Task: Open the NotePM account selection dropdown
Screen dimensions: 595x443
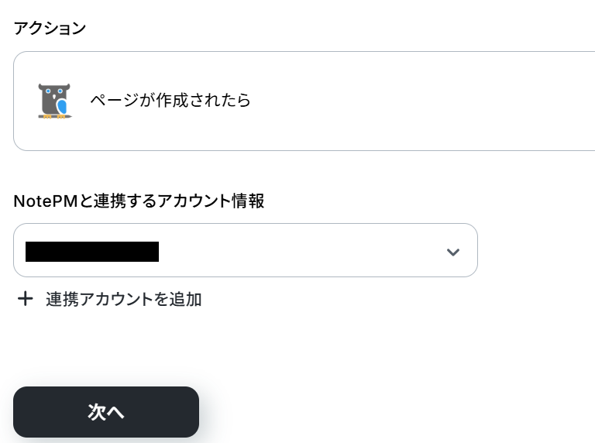Action: [x=245, y=250]
